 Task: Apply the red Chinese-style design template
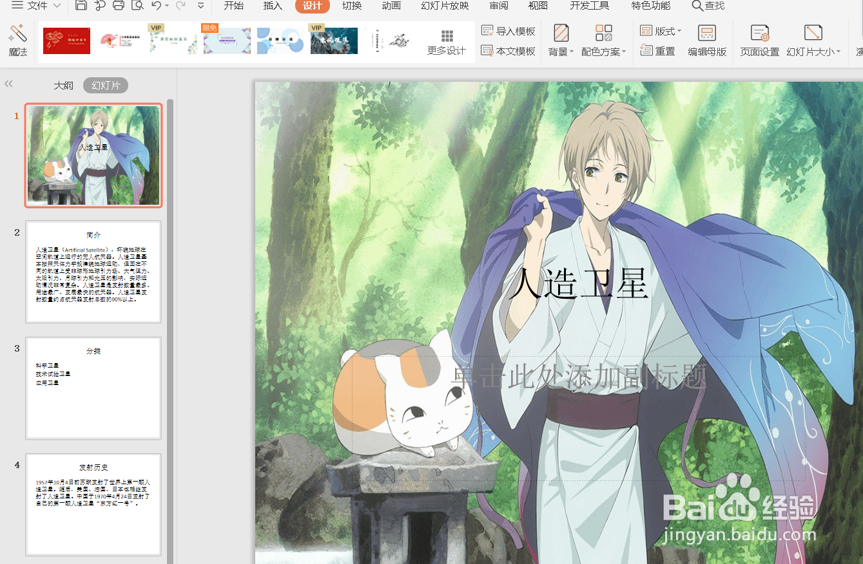pyautogui.click(x=66, y=41)
